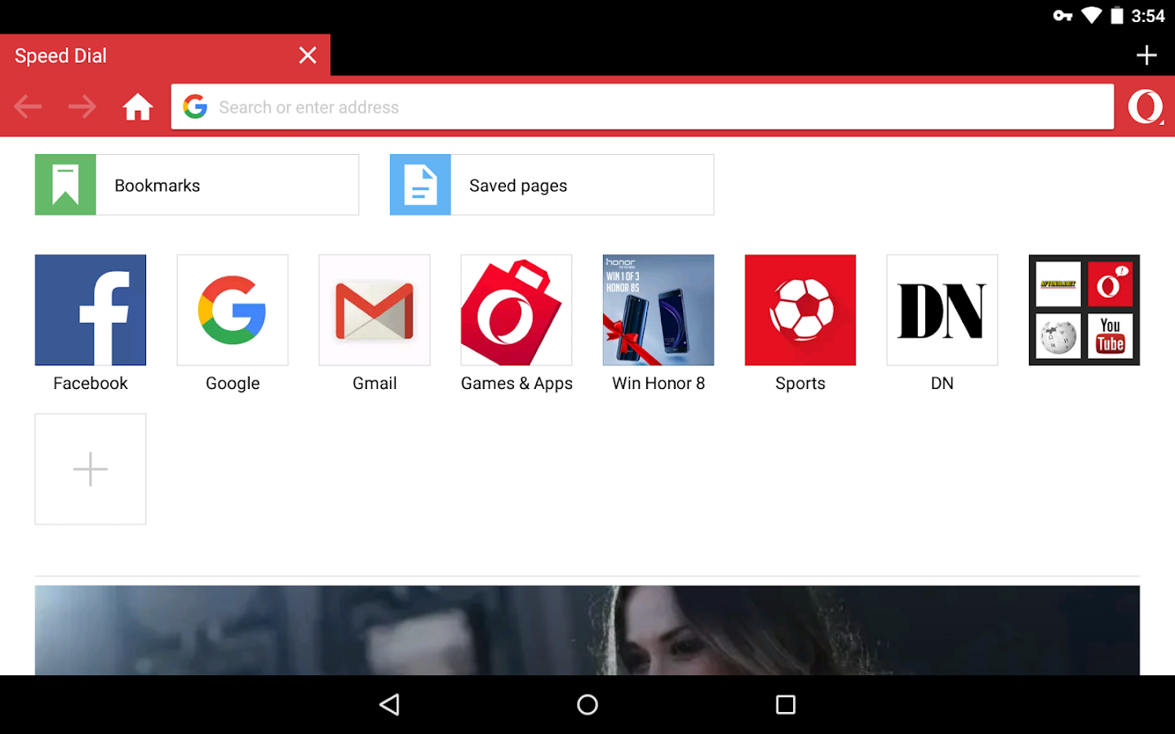Tap the Wi-Fi status icon
The image size is (1175, 734).
[1092, 15]
